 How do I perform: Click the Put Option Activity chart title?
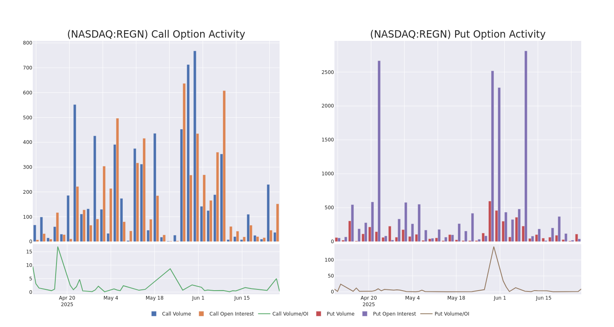(458, 34)
